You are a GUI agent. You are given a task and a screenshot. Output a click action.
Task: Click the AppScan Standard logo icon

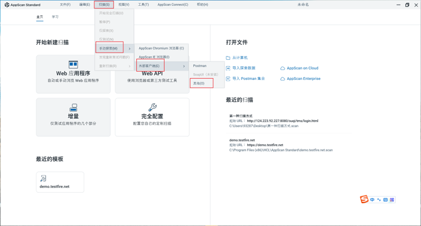7,5
